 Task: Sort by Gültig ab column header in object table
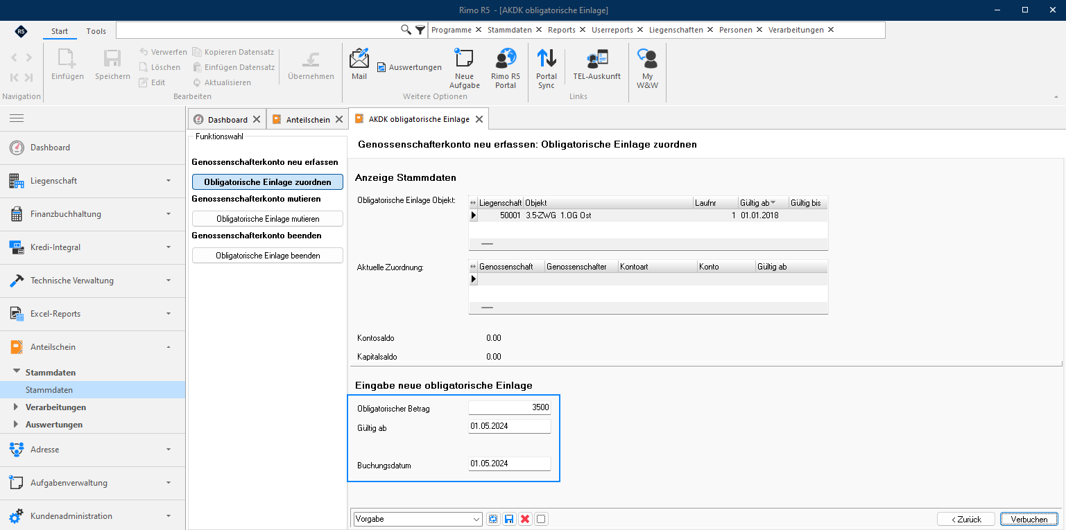[x=764, y=203]
